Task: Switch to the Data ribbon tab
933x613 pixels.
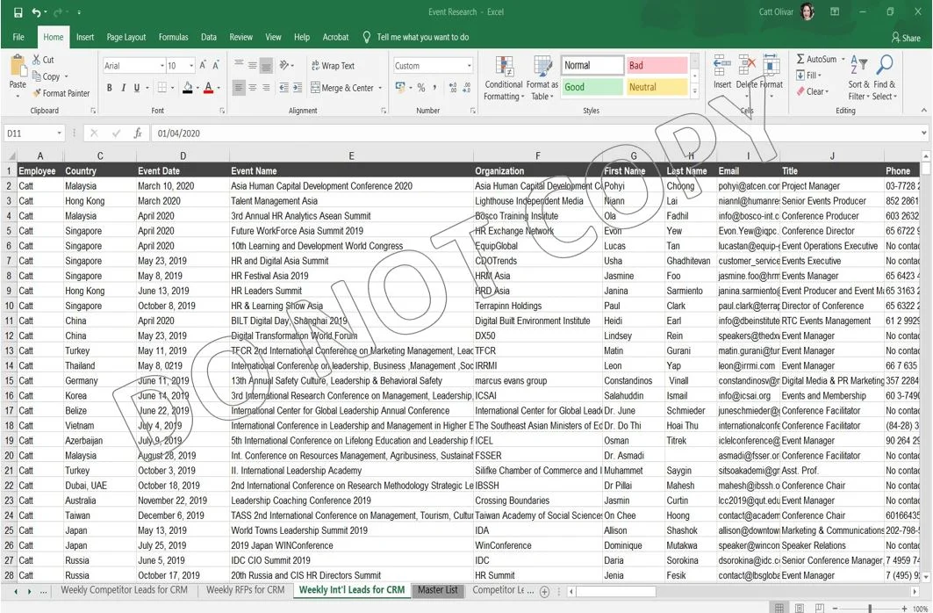Action: 209,37
